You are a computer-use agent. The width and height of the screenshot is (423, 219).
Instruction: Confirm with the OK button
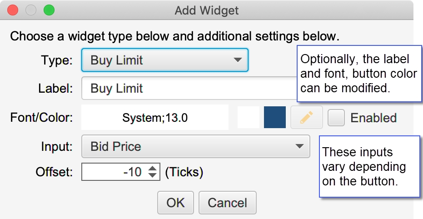click(x=176, y=203)
